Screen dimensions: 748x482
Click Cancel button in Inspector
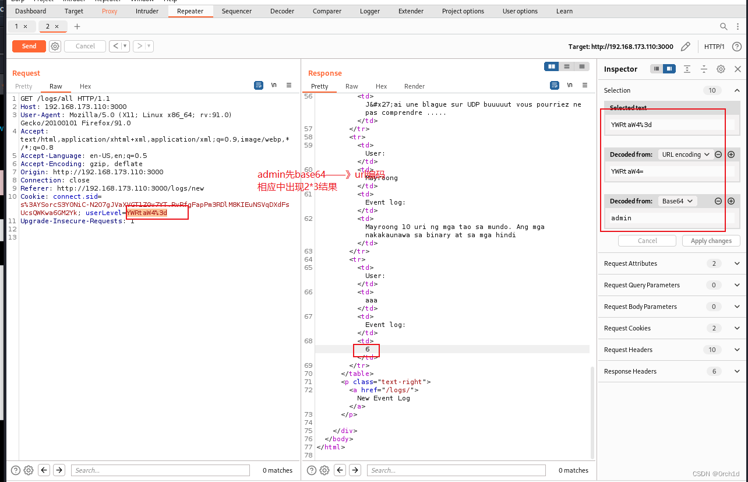(647, 241)
